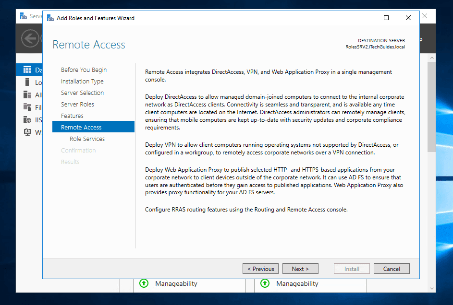Screen dimensions: 453x305
Task: Open the IIS icon in Server Manager
Action: (27, 119)
